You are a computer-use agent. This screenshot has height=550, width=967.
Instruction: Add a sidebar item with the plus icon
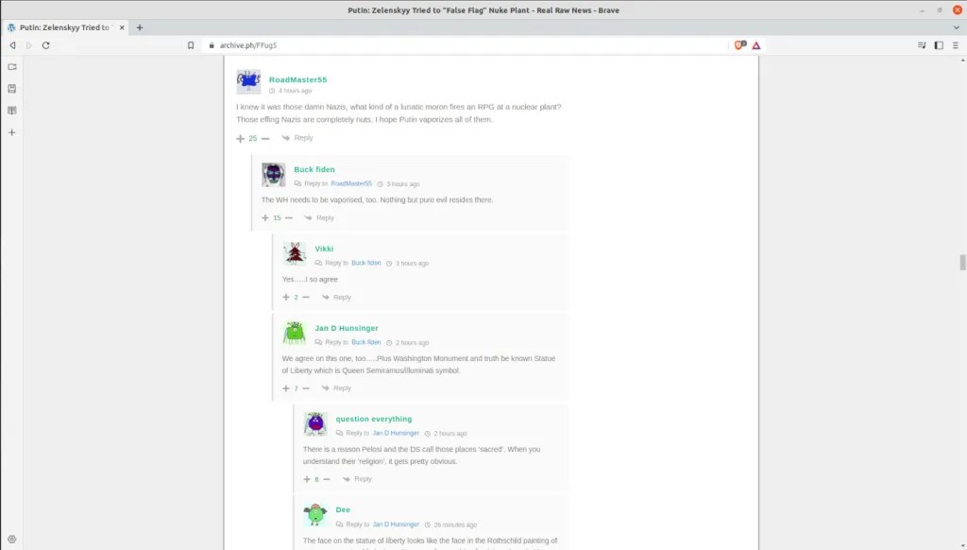12,132
